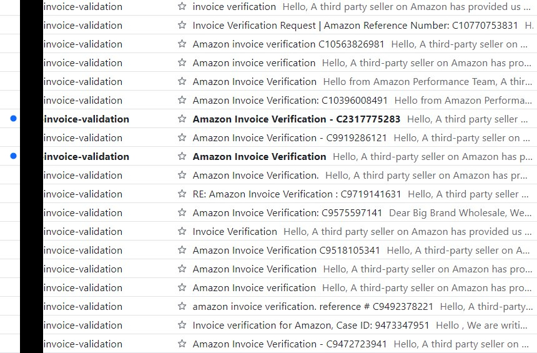The height and width of the screenshot is (353, 537).
Task: Open the RE: Amazon Invoice Verification : C9719141631 message
Action: [297, 194]
